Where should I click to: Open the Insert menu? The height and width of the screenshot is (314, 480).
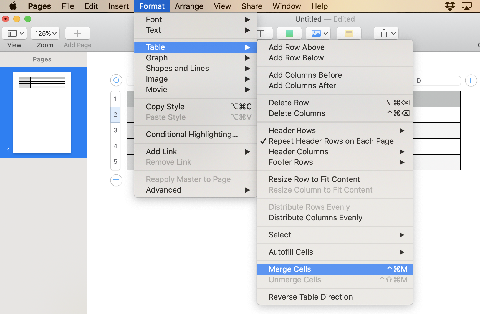(118, 6)
